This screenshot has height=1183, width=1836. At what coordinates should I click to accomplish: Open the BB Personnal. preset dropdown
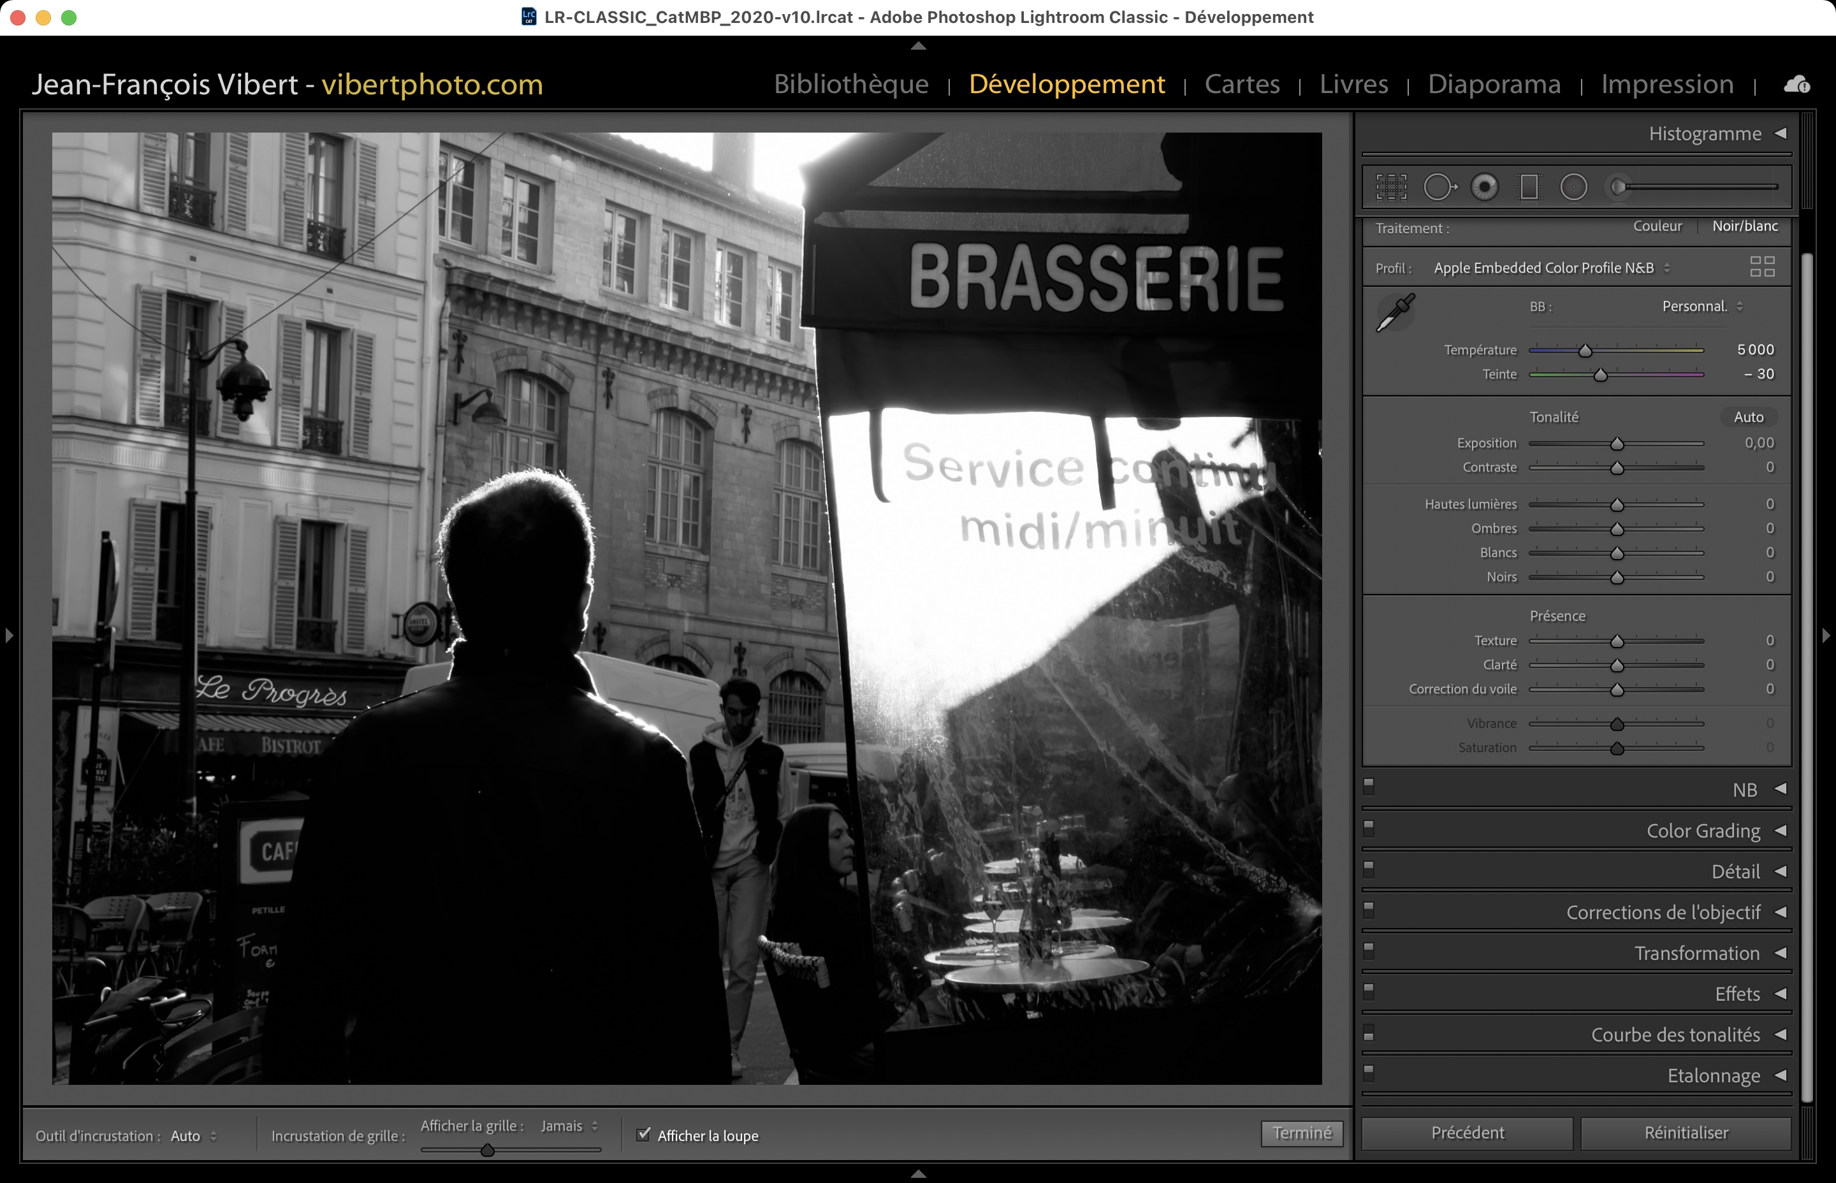click(1701, 307)
